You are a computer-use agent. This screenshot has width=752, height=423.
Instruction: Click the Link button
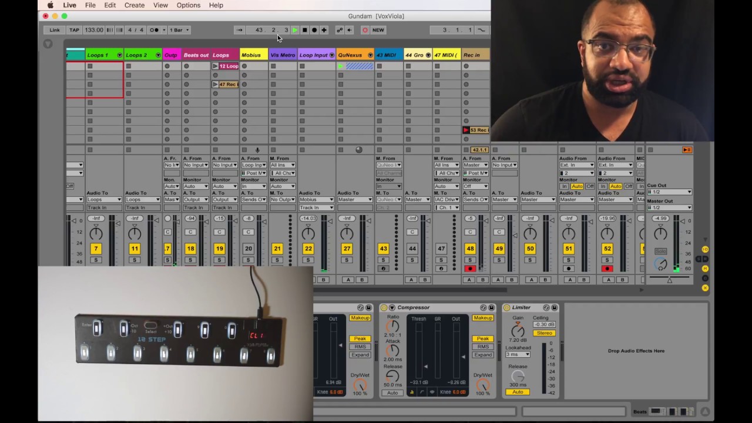pyautogui.click(x=55, y=30)
